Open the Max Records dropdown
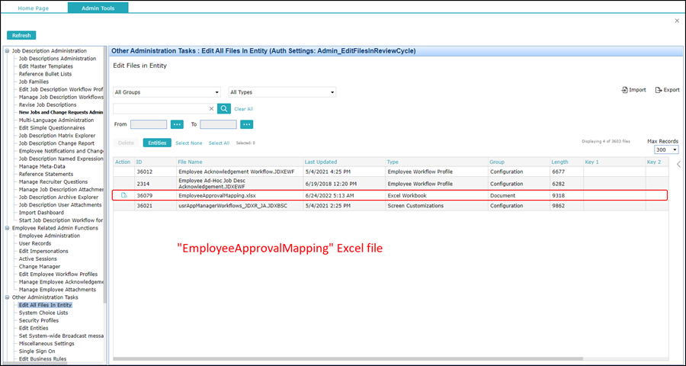The height and width of the screenshot is (366, 686). click(666, 149)
